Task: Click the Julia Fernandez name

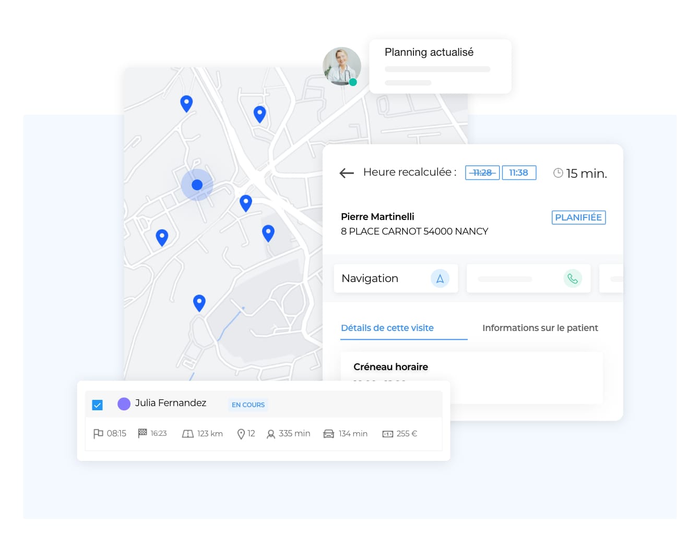Action: click(171, 402)
